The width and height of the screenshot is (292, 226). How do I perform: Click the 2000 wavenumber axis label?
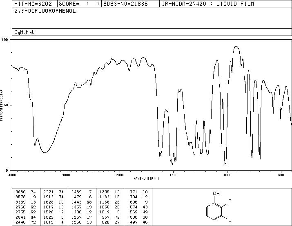120,175
